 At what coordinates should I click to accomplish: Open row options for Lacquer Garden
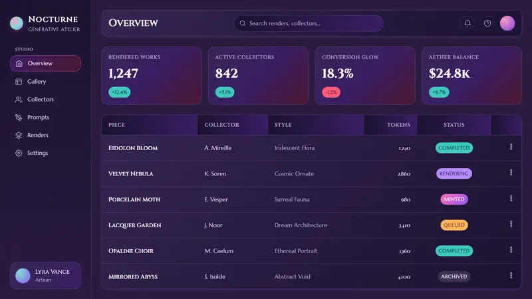[511, 224]
